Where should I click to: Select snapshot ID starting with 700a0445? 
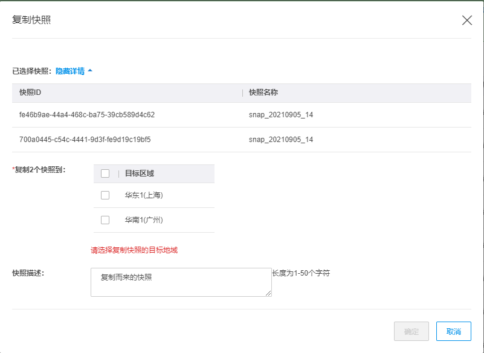pos(85,140)
